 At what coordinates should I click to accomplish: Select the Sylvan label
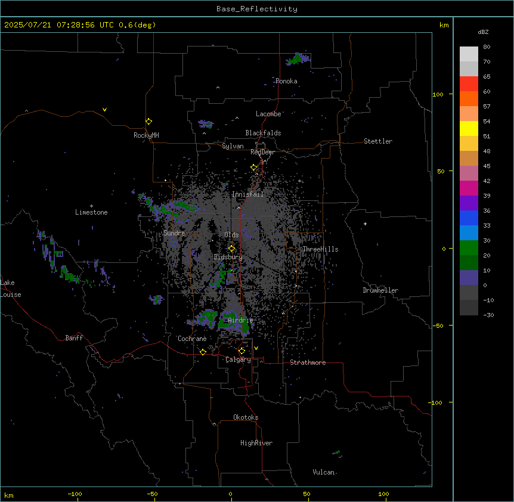tap(233, 146)
